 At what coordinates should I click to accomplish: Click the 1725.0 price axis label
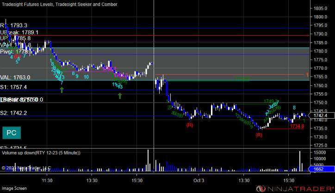321,145
